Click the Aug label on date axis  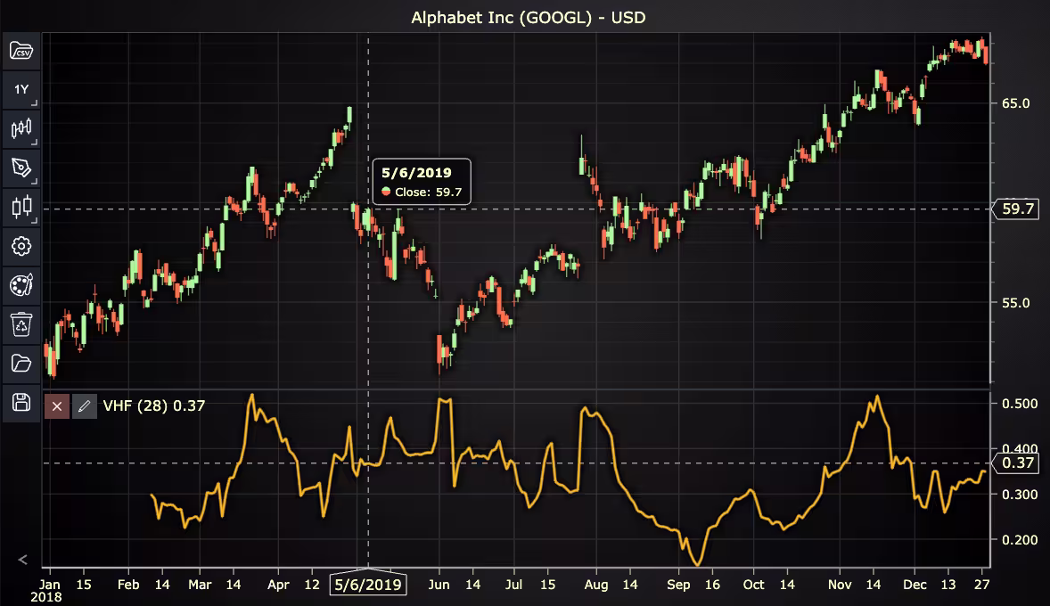596,585
